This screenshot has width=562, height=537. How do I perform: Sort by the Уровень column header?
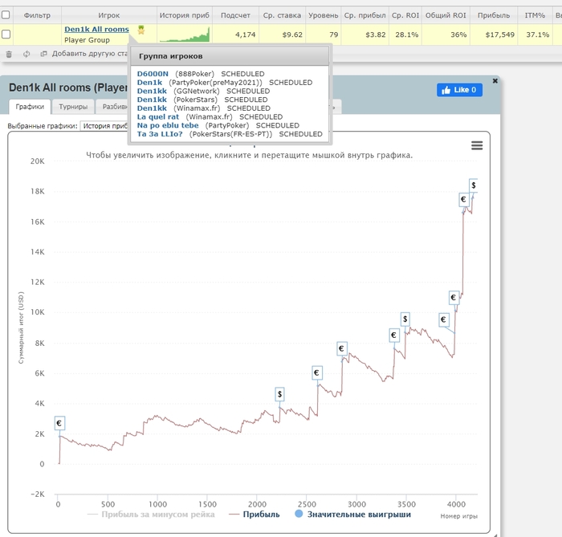[323, 15]
